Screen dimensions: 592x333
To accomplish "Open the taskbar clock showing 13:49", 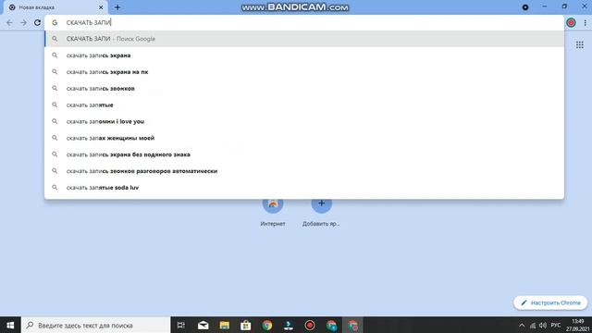I will coord(577,325).
